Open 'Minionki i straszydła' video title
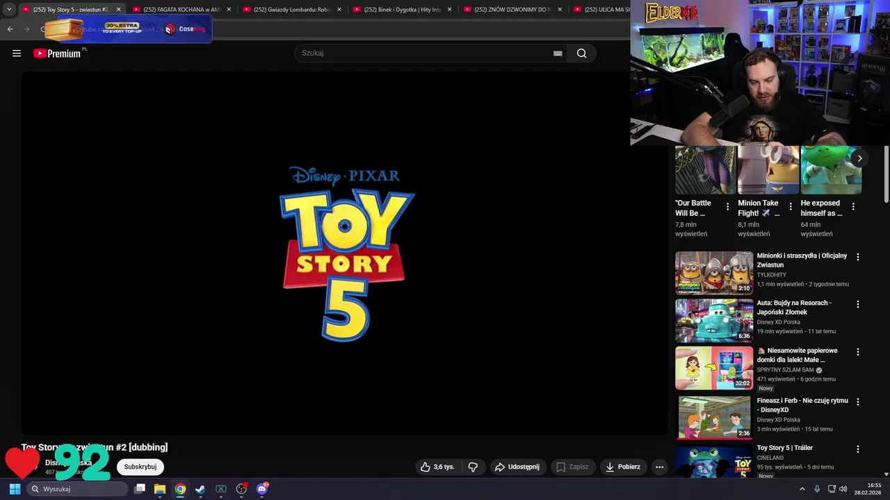 [802, 260]
